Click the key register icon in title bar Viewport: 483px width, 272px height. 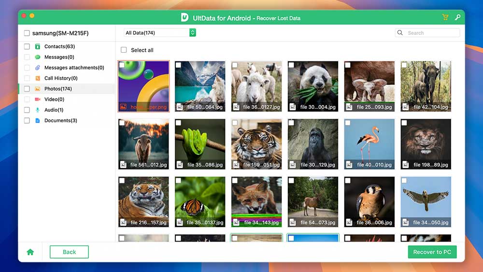458,17
